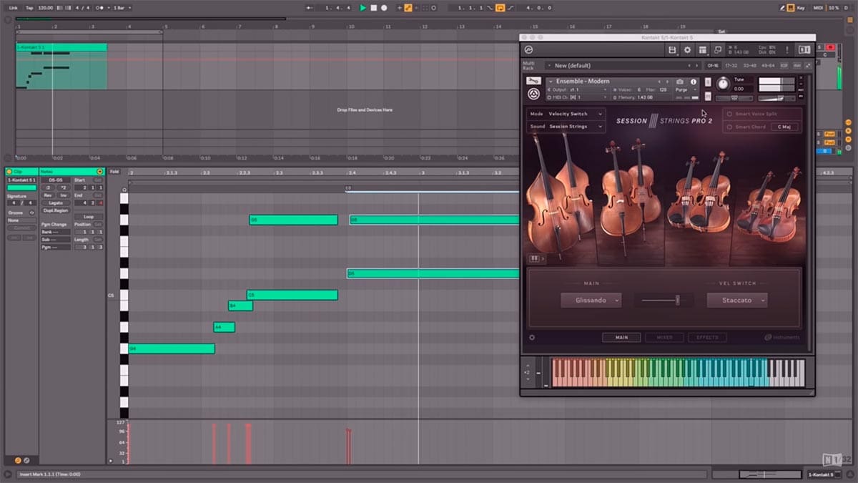This screenshot has height=483, width=858.
Task: Take a snapshot with the camera icon
Action: point(680,82)
